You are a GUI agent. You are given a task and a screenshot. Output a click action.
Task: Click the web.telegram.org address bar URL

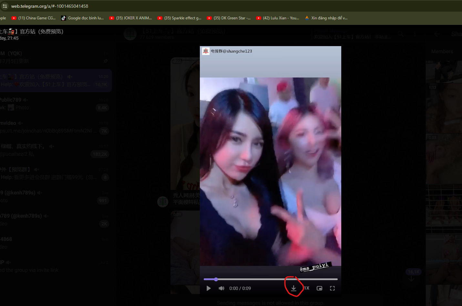(50, 6)
